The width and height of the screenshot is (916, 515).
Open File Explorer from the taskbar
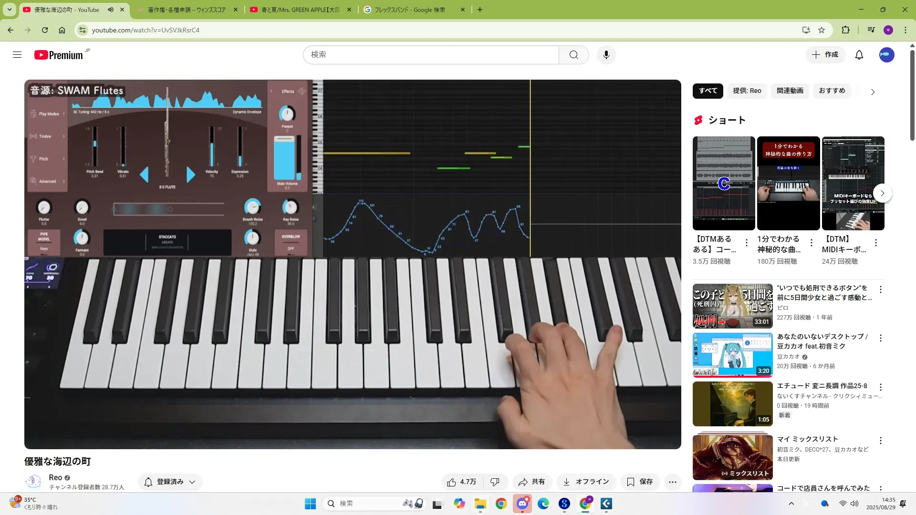click(x=480, y=504)
